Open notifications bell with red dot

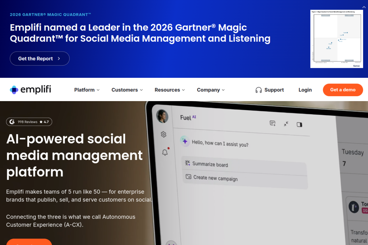click(x=165, y=152)
